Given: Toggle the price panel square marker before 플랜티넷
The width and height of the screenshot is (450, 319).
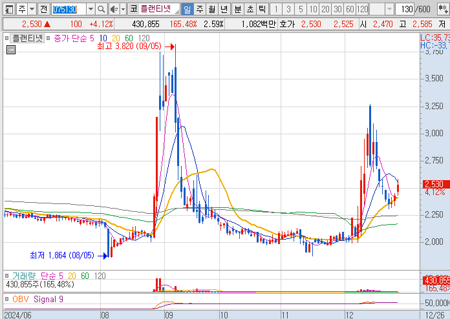Looking at the screenshot, I should pos(6,38).
